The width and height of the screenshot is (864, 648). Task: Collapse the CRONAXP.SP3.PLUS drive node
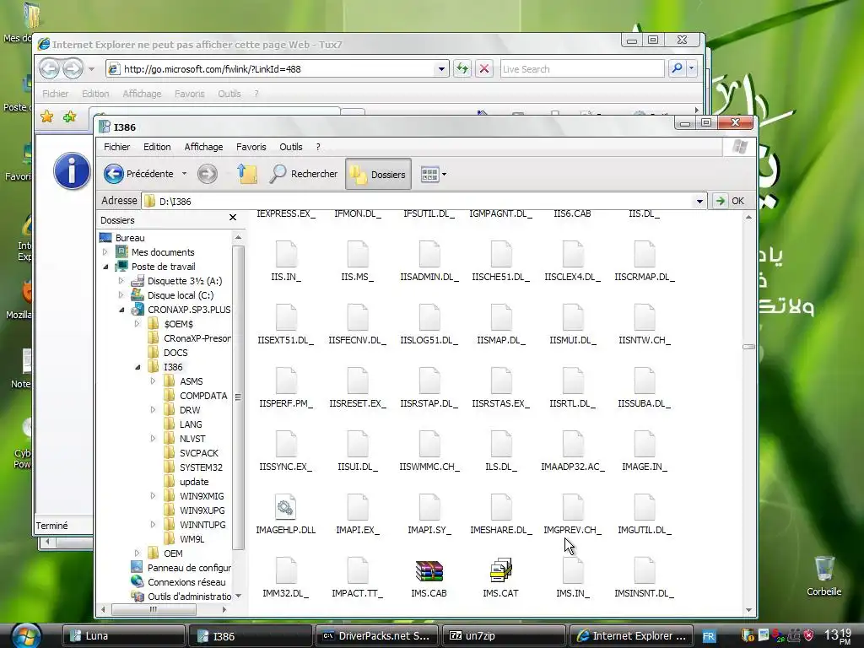click(121, 310)
